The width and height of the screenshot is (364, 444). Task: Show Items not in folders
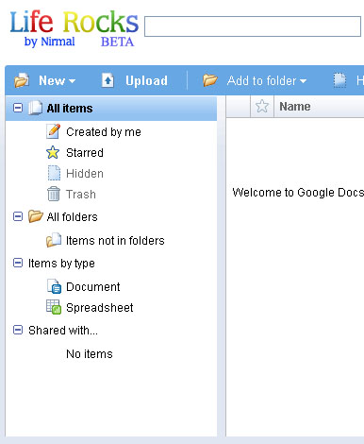pyautogui.click(x=115, y=241)
